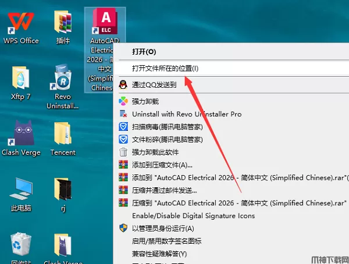This screenshot has width=349, height=264.
Task: Choose 强力卸载 menu entry
Action: coord(232,102)
